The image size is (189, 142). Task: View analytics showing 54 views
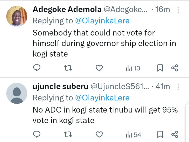tap(133, 135)
